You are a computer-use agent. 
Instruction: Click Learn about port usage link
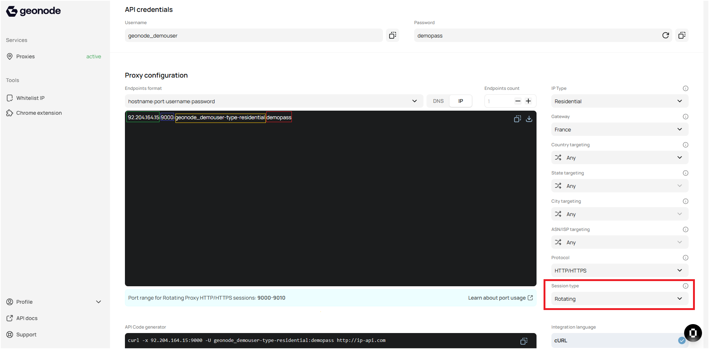point(500,298)
